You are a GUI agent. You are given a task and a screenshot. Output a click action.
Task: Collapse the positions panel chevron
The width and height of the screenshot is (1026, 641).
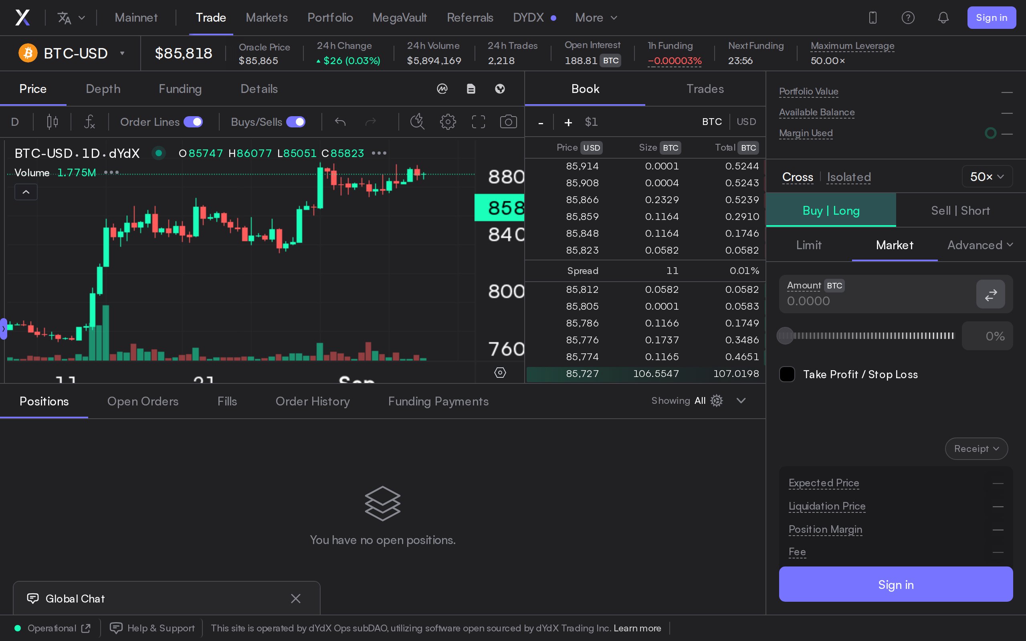tap(741, 401)
